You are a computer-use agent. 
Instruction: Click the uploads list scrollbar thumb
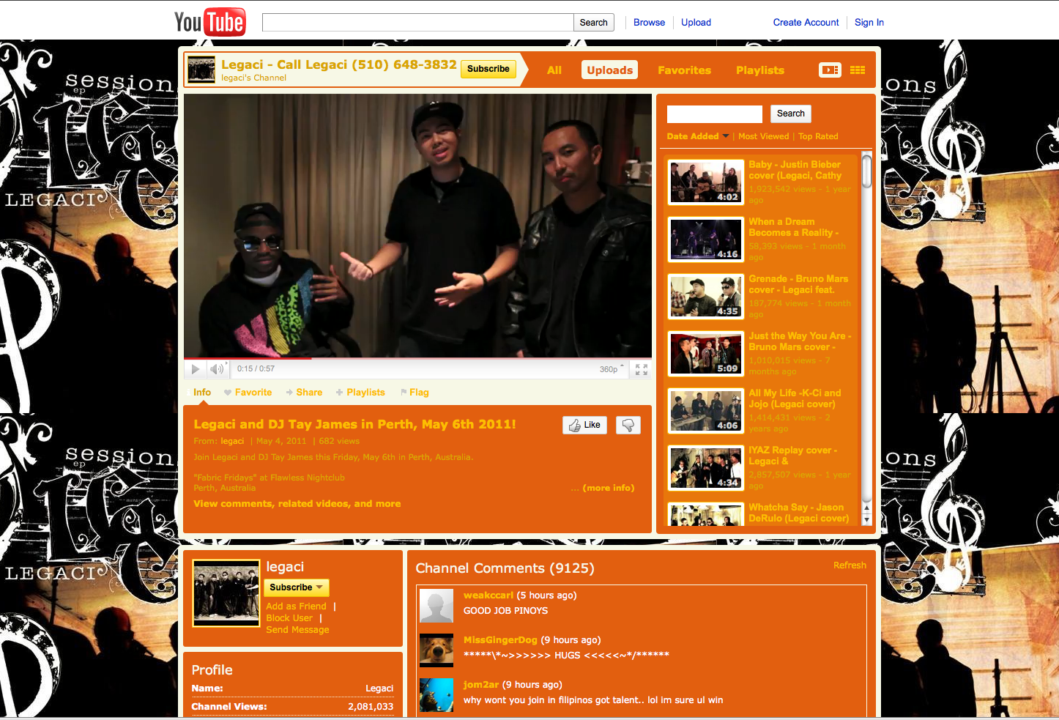(866, 170)
